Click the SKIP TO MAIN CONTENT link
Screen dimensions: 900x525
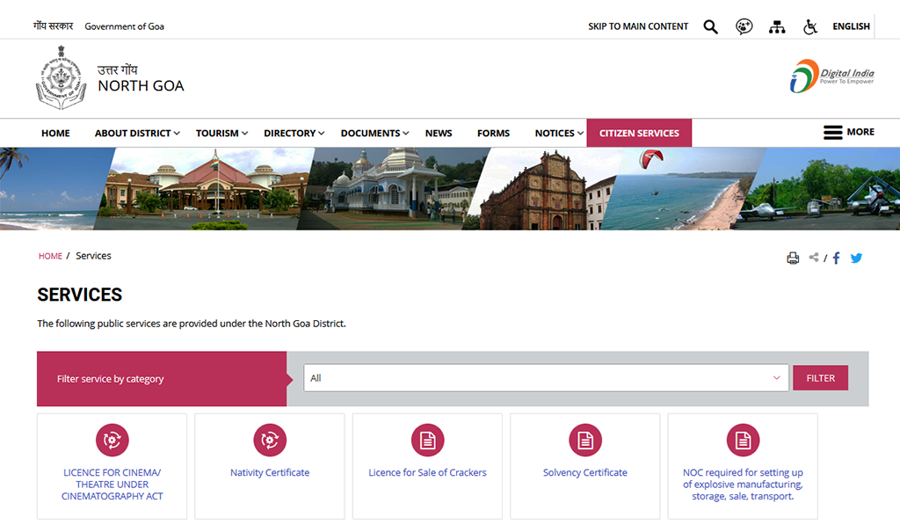click(x=638, y=26)
